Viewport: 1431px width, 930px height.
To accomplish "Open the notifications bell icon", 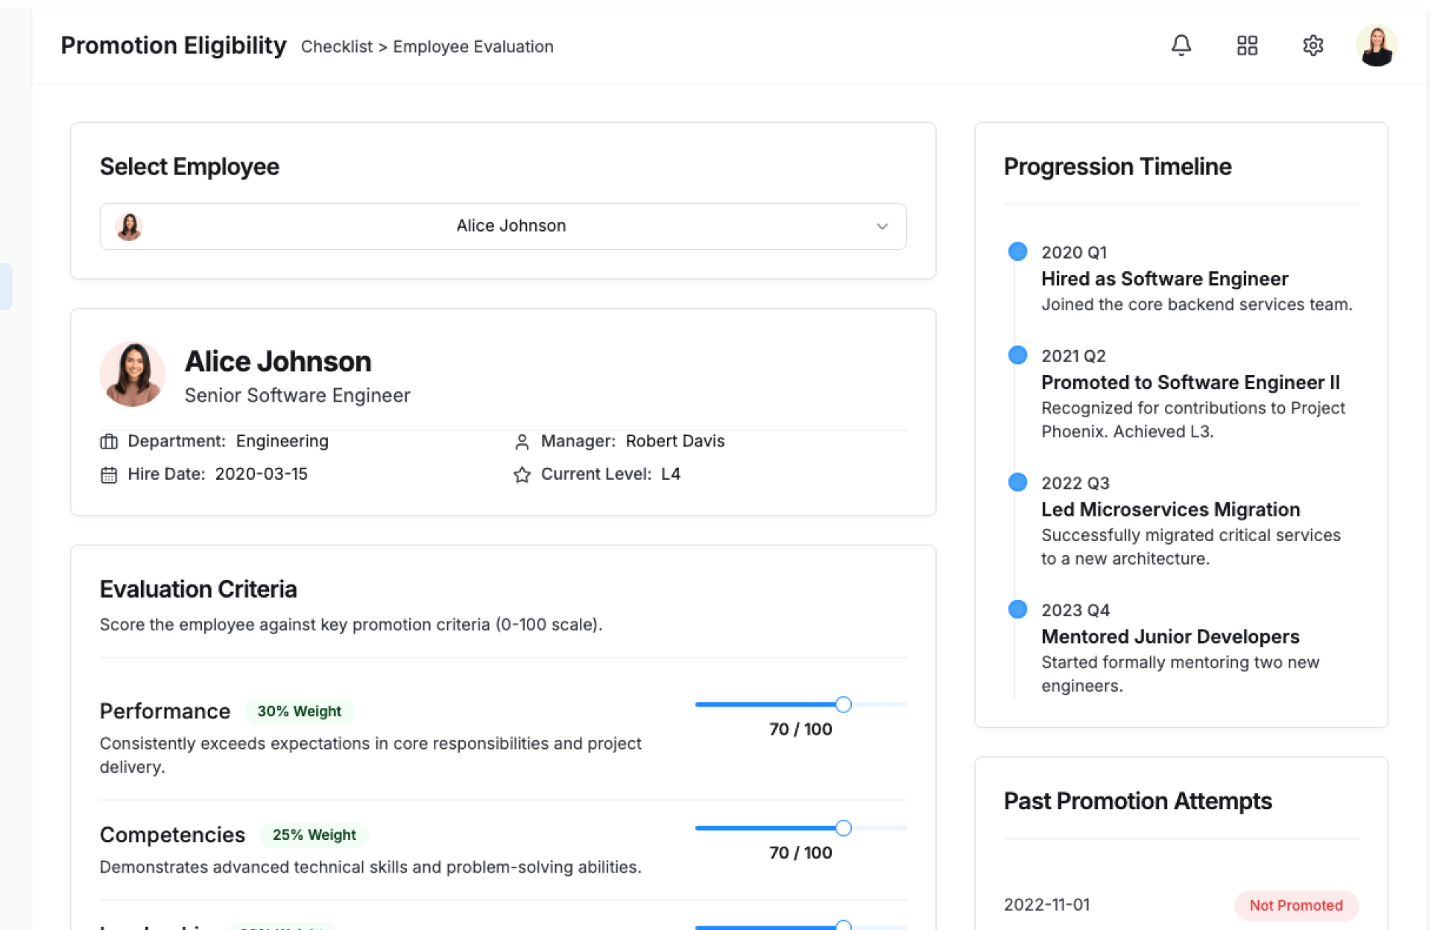I will (x=1181, y=45).
